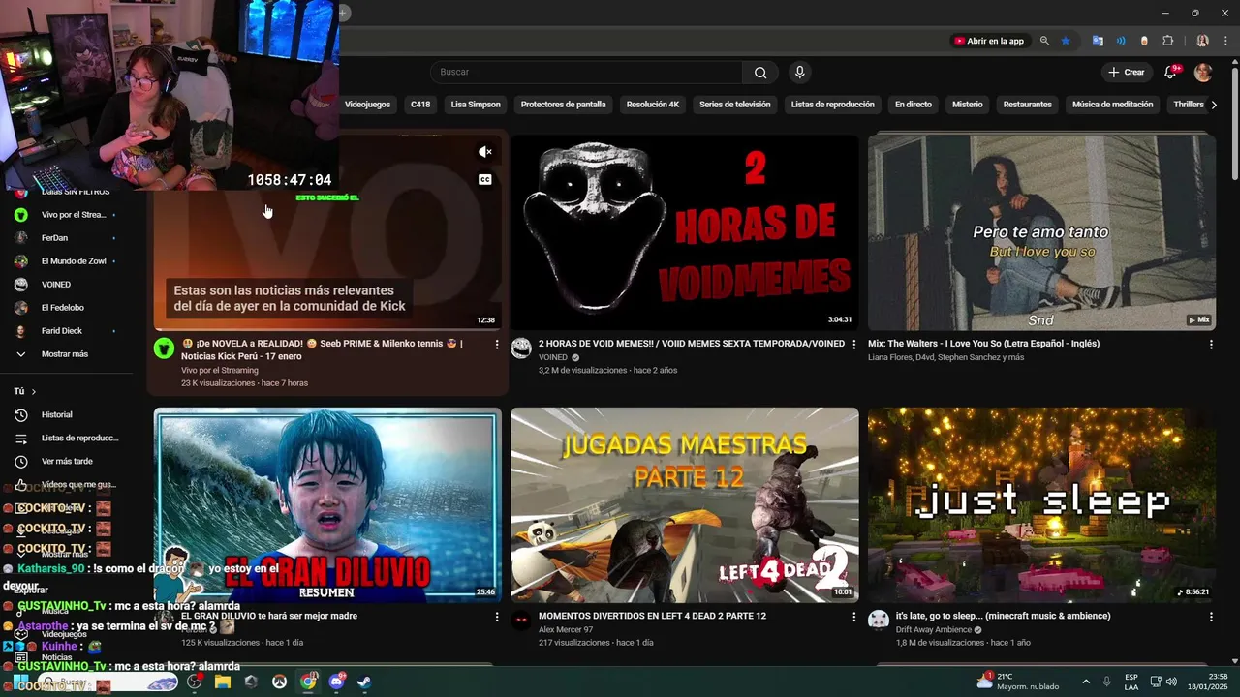Open ESP LAA language selector
The width and height of the screenshot is (1240, 697).
[x=1131, y=682]
